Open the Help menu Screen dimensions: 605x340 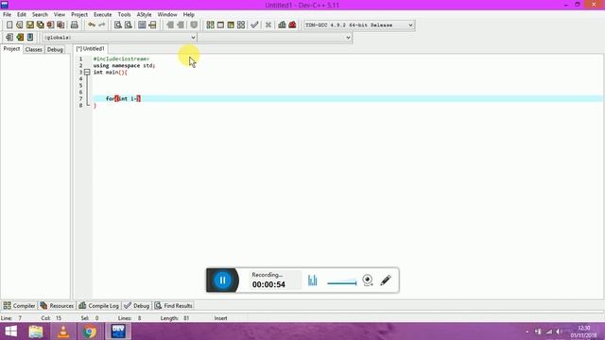pyautogui.click(x=189, y=14)
